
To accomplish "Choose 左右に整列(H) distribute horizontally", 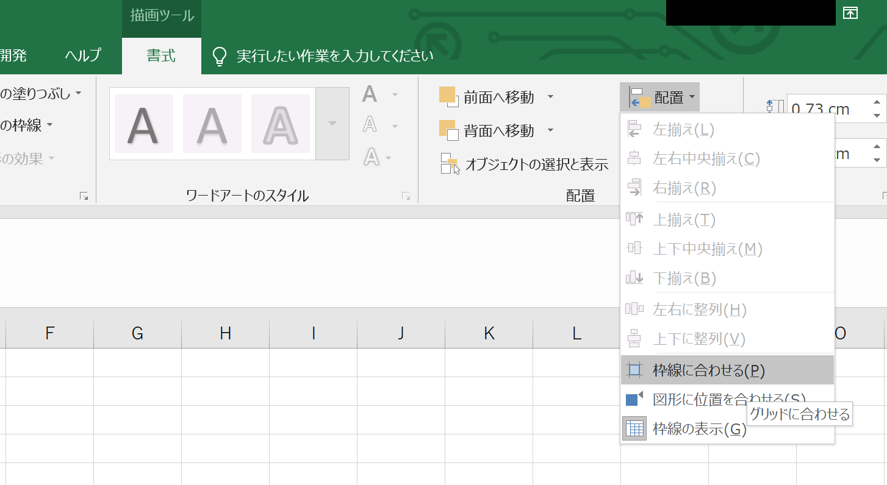I will (x=727, y=310).
